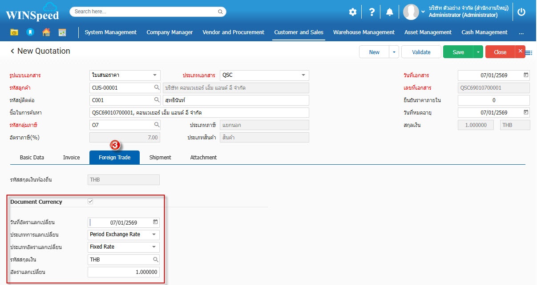Click back arrow beside New Quotation

[x=12, y=51]
